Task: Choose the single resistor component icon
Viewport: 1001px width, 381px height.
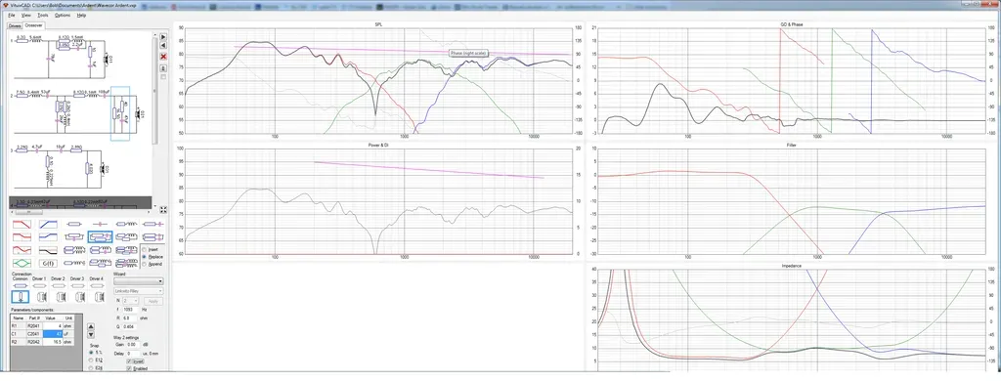Action: (74, 224)
